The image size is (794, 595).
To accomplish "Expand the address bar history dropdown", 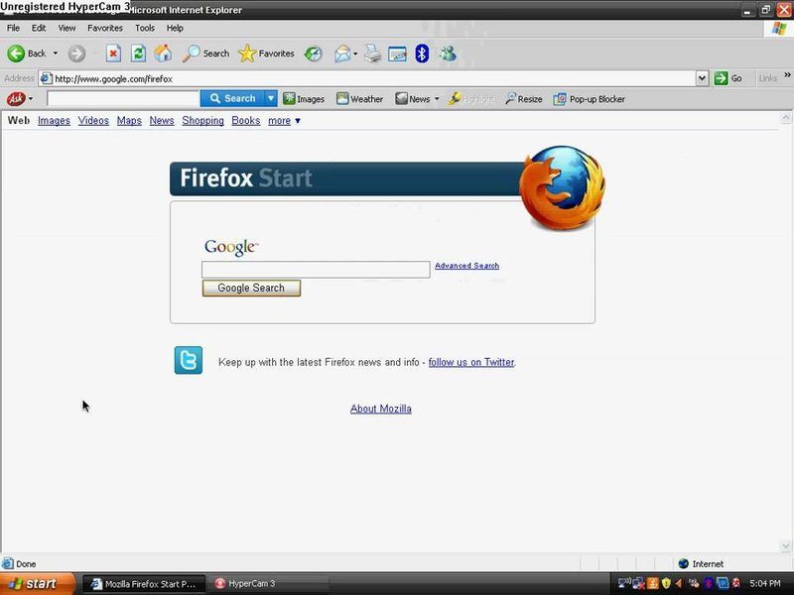I will pos(702,78).
